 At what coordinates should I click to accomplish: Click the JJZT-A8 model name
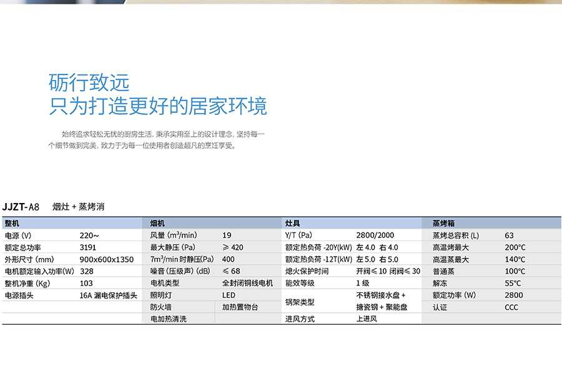point(21,207)
